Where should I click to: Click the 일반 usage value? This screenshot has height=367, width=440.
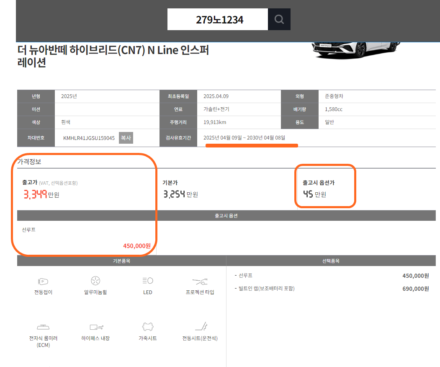tap(329, 122)
